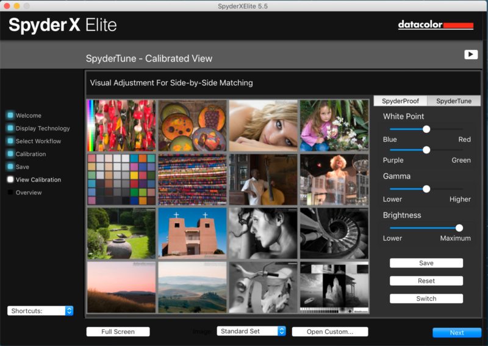
Task: Select the color checker chart thumbnail
Action: pos(121,179)
